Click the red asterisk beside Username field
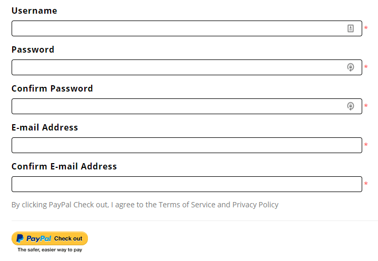The image size is (378, 261). pyautogui.click(x=366, y=28)
